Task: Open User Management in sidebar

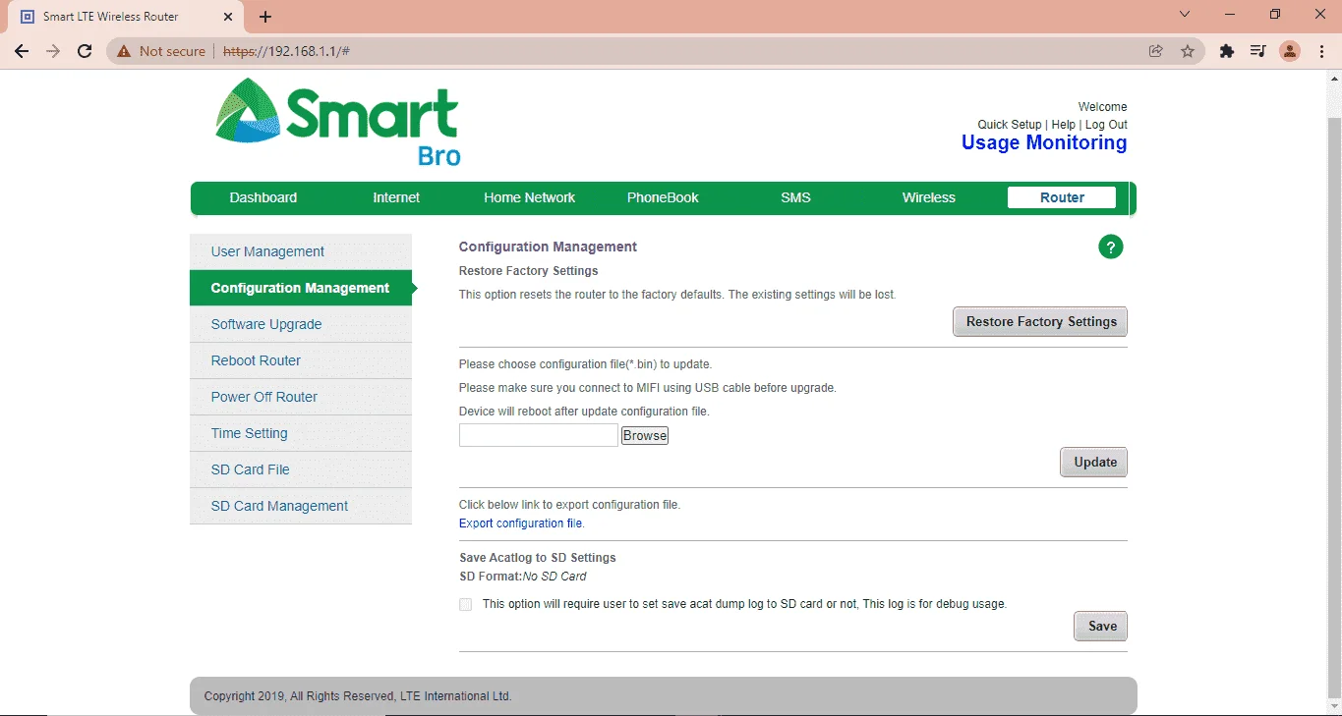Action: [301, 251]
